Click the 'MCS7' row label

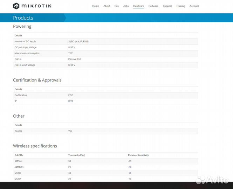click(18, 179)
